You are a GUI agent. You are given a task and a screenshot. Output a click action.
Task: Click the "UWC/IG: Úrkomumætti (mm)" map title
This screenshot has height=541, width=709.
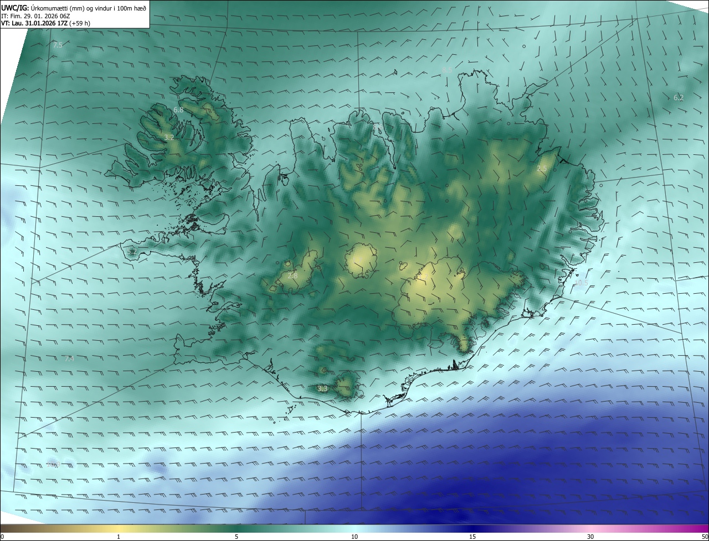pyautogui.click(x=73, y=8)
